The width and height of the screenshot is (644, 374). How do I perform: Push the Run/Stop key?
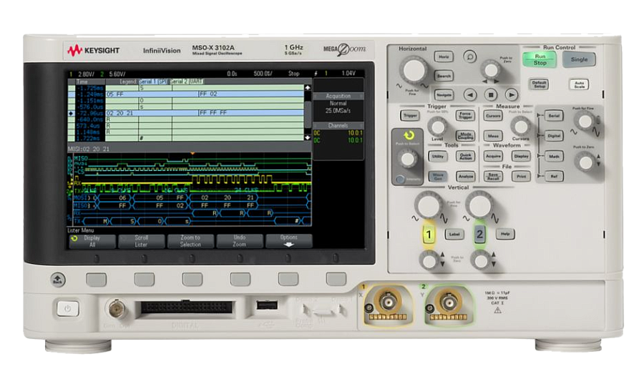tap(540, 59)
